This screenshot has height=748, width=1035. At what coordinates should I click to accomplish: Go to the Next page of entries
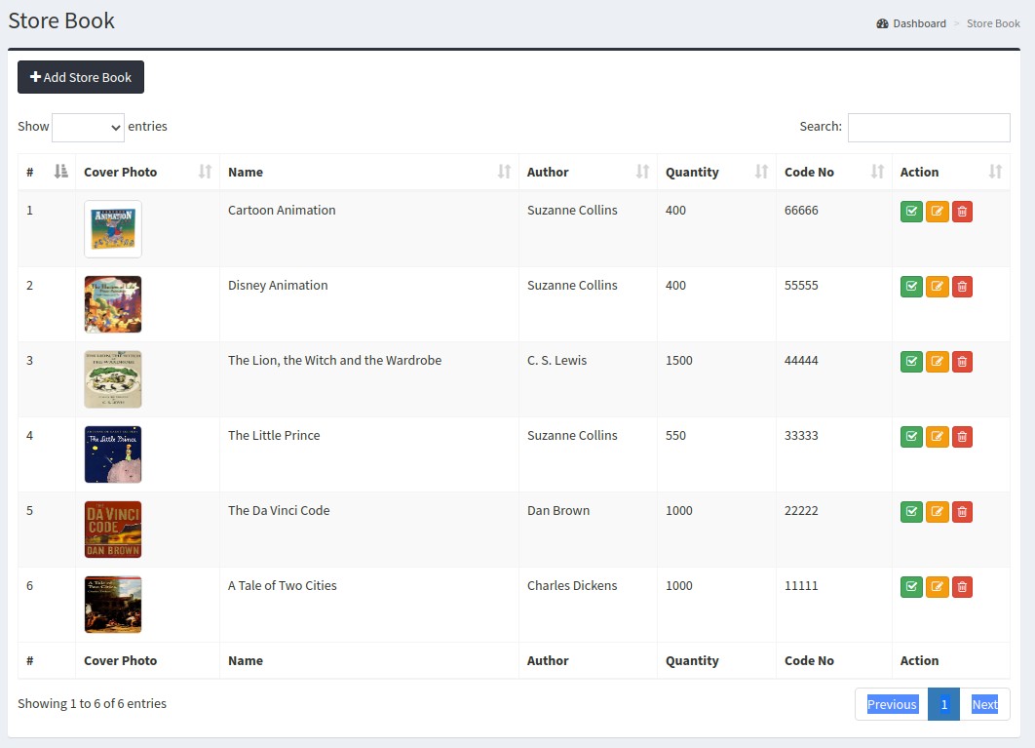tap(984, 703)
